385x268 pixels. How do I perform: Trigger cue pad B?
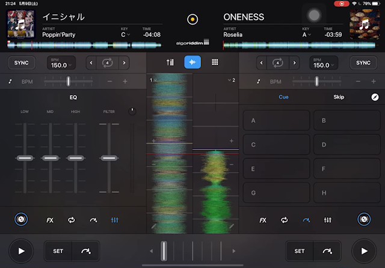[x=347, y=120]
